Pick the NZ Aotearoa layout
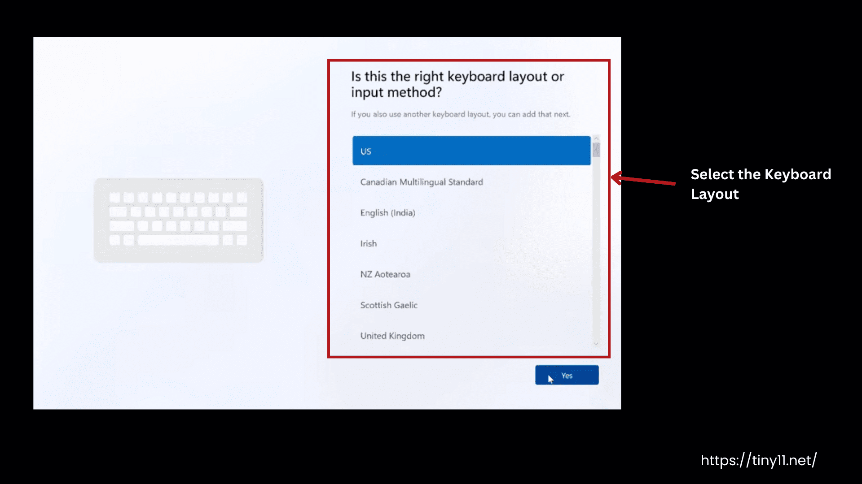 tap(385, 274)
